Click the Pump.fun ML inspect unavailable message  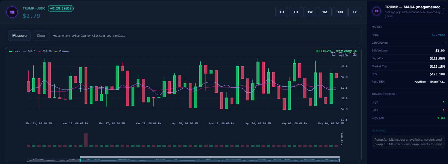click(408, 142)
